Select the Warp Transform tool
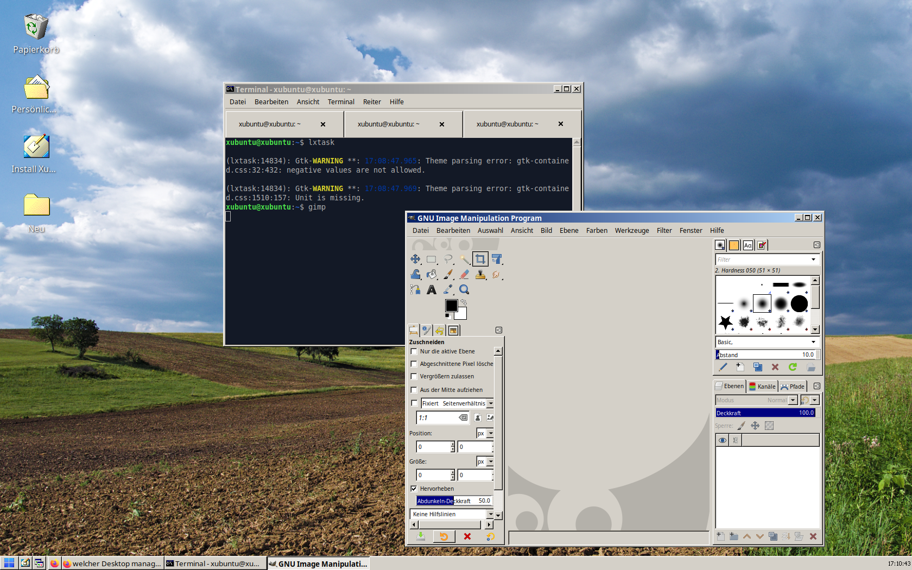This screenshot has width=912, height=570. tap(415, 274)
